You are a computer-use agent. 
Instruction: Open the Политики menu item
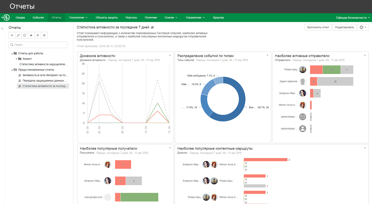(x=151, y=18)
